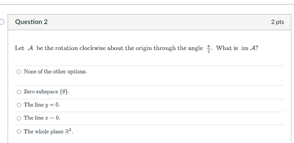Click the π/2 fraction in the question

tap(209, 49)
